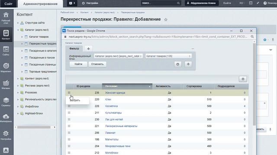Open filter settings gear in the filter panel
The width and height of the screenshot is (277, 155).
tap(178, 64)
